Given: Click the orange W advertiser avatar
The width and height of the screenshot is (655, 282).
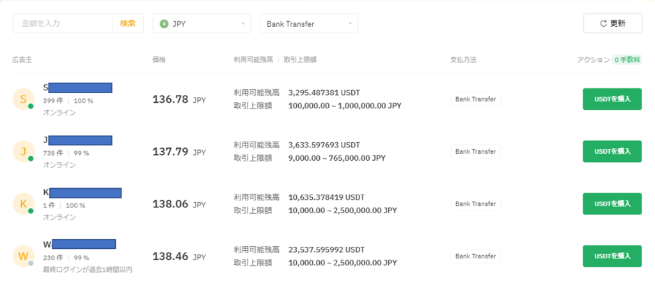Looking at the screenshot, I should (23, 256).
